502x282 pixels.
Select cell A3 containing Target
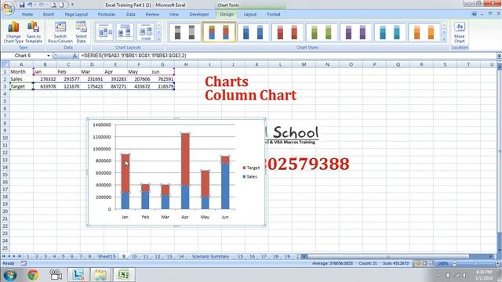pos(21,86)
